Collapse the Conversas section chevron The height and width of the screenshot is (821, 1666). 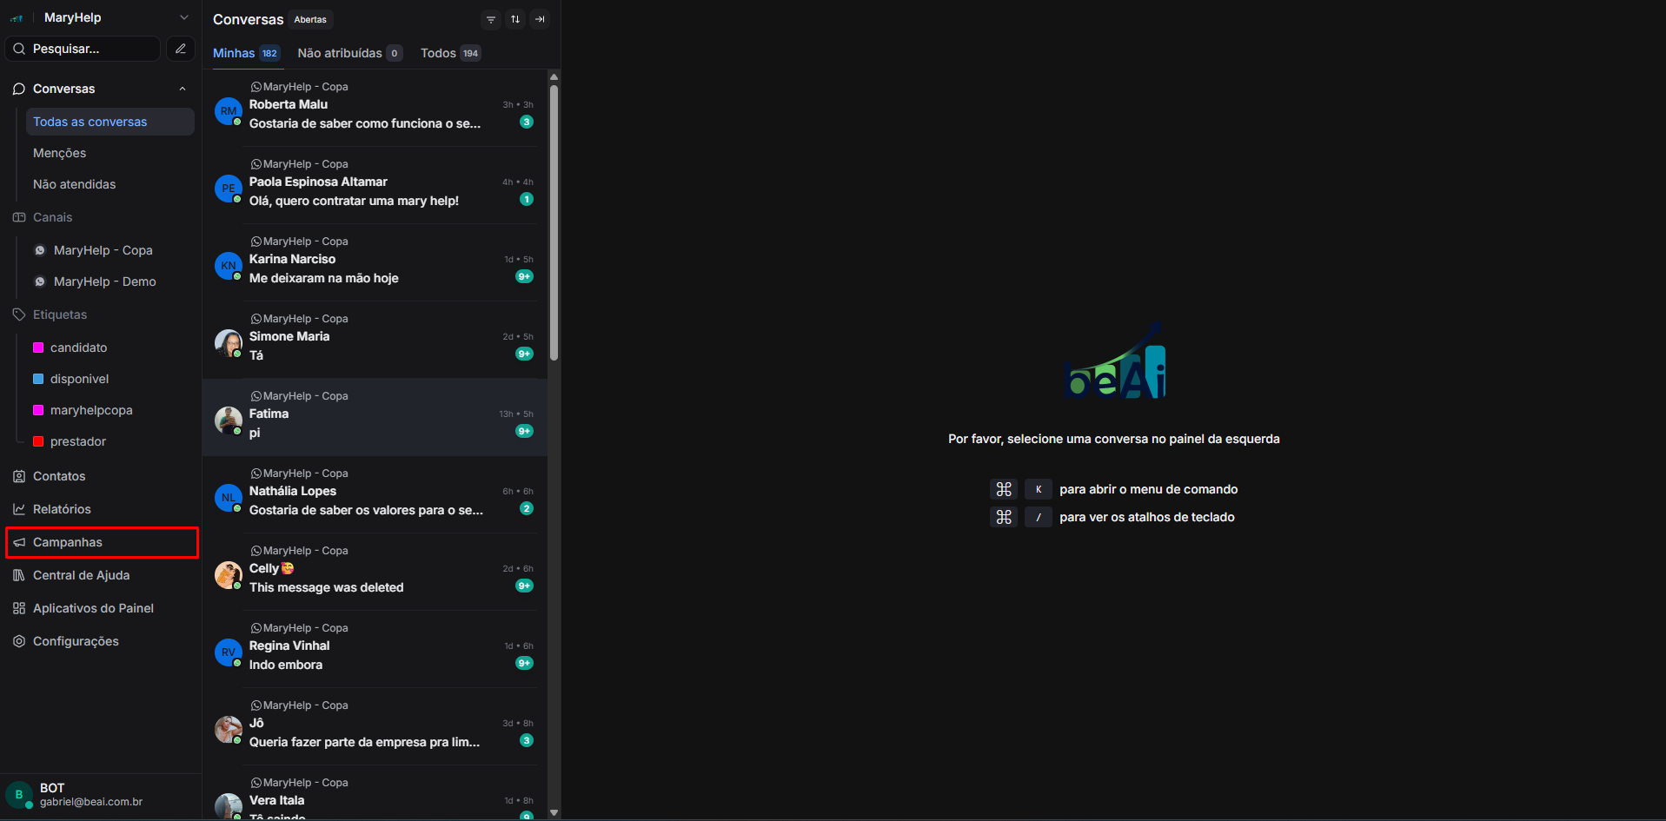[183, 89]
